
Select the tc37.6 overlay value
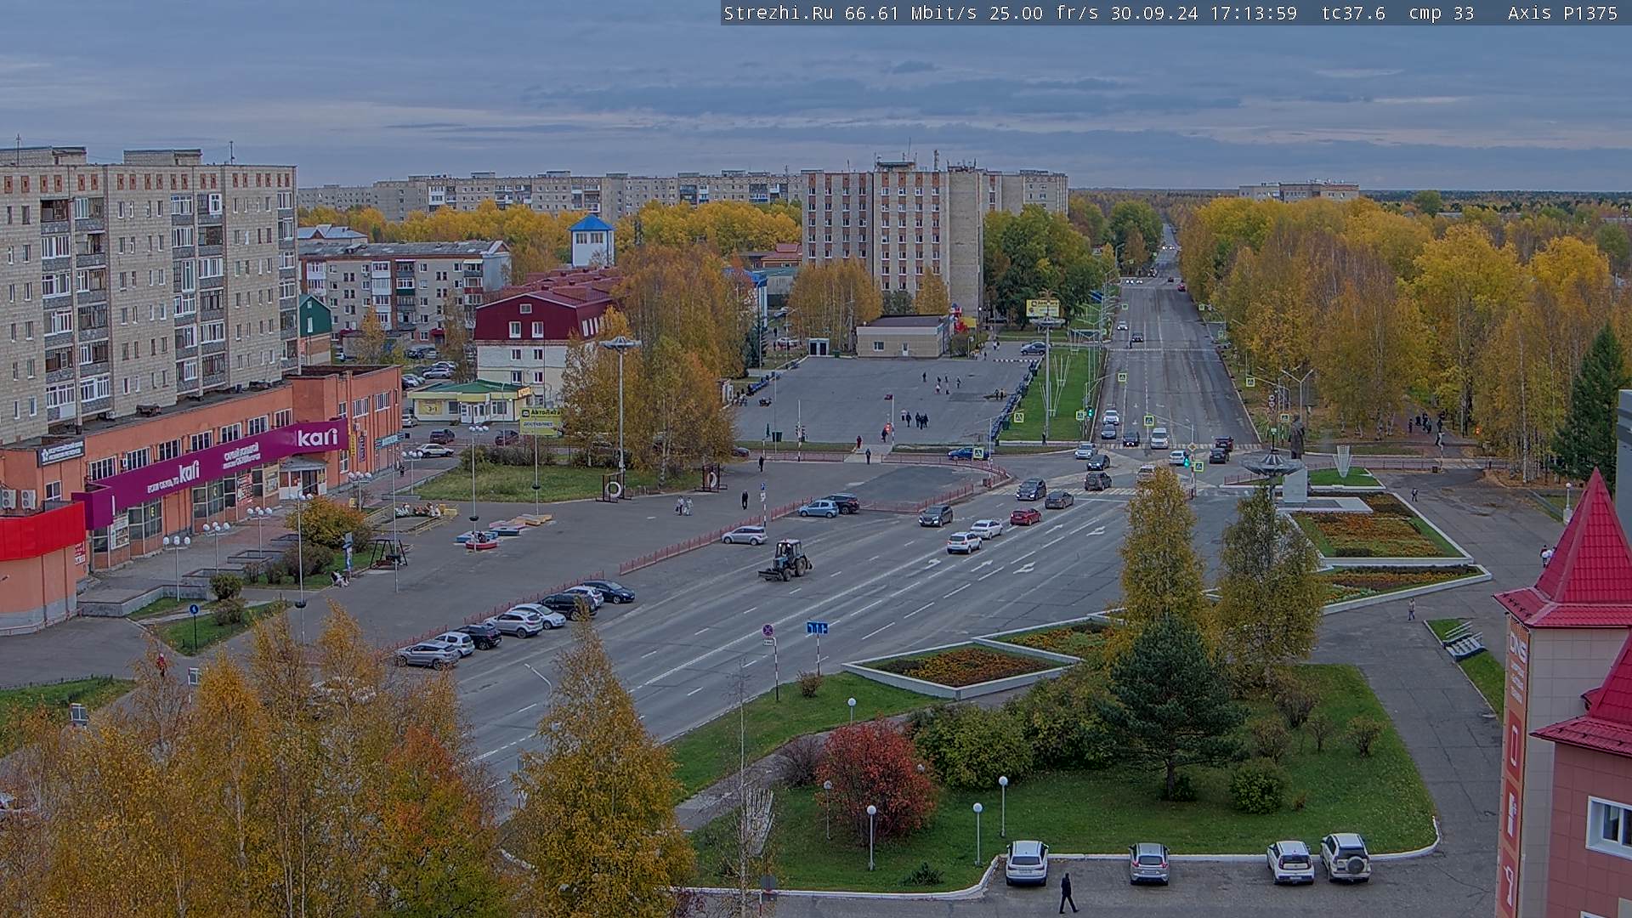click(1353, 13)
